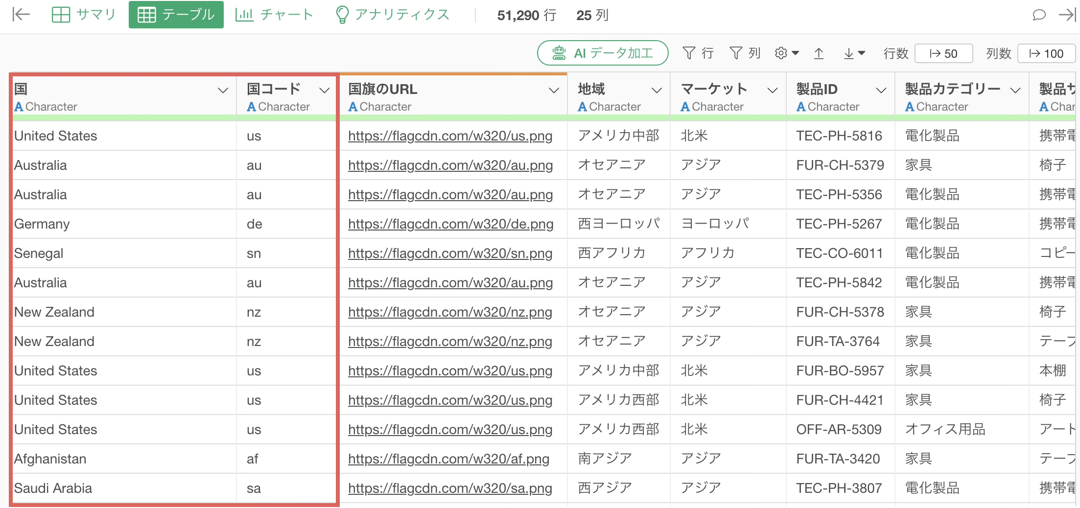Select the Afghanistan country cell
Viewport: 1080px width, 508px height.
coord(124,459)
